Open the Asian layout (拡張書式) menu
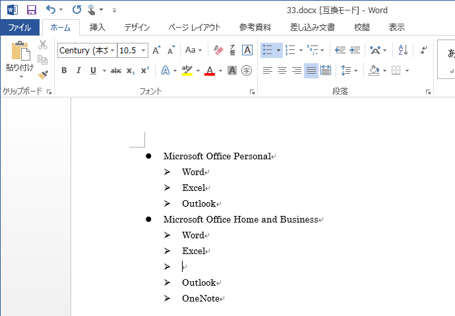 (x=378, y=50)
